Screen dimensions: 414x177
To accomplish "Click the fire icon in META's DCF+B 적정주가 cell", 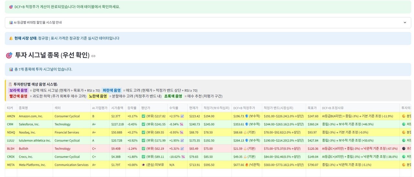I will click(x=246, y=165).
